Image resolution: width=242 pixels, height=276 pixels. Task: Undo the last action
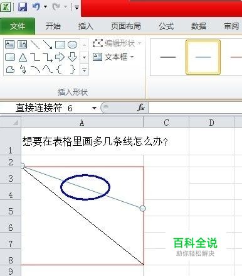[36, 7]
